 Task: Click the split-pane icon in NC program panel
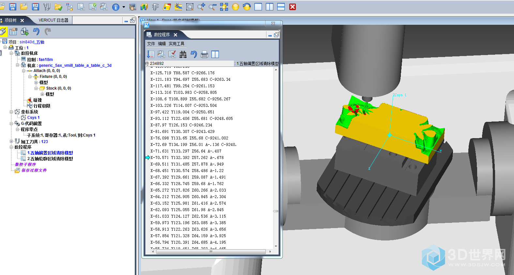click(215, 54)
